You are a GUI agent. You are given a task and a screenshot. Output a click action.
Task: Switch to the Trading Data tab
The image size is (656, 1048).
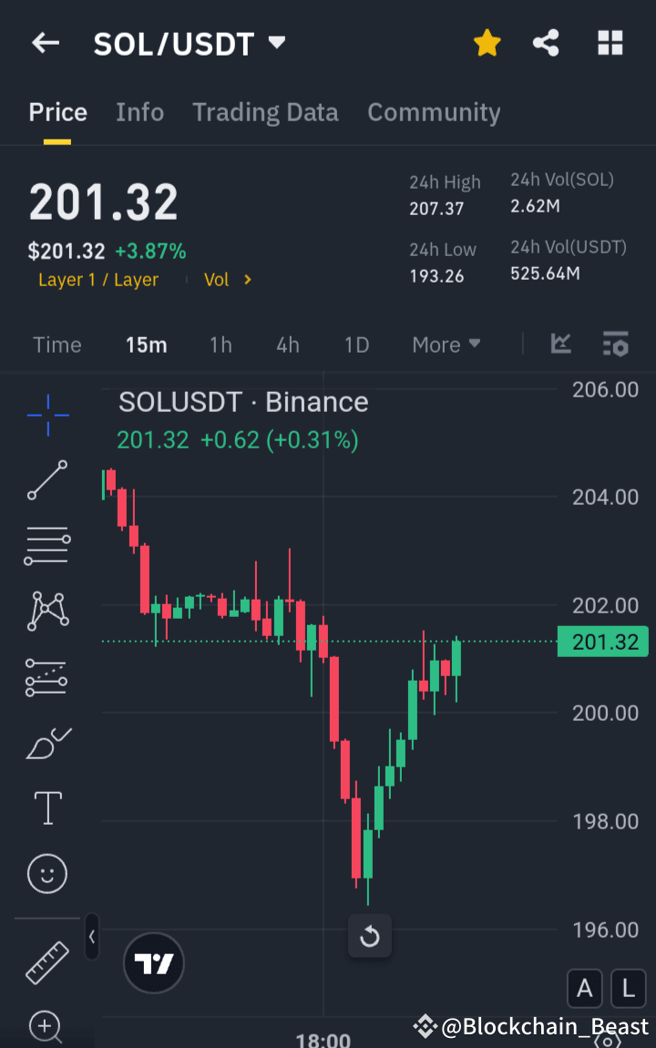click(x=265, y=111)
